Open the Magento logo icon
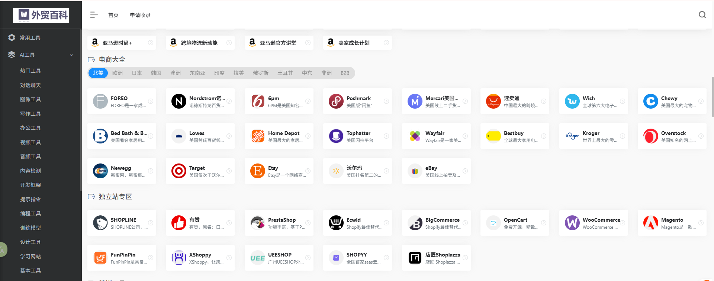Image resolution: width=714 pixels, height=281 pixels. pyautogui.click(x=650, y=223)
